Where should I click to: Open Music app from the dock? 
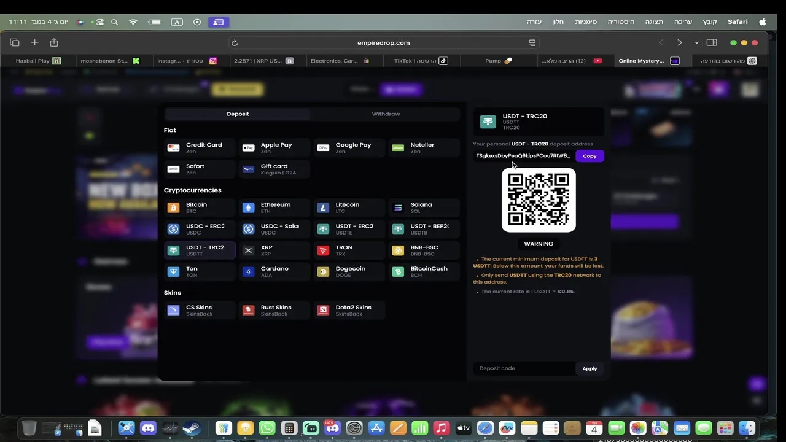[x=442, y=428]
